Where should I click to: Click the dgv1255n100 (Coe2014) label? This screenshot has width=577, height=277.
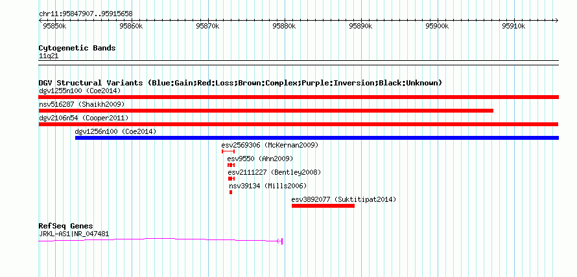click(80, 91)
